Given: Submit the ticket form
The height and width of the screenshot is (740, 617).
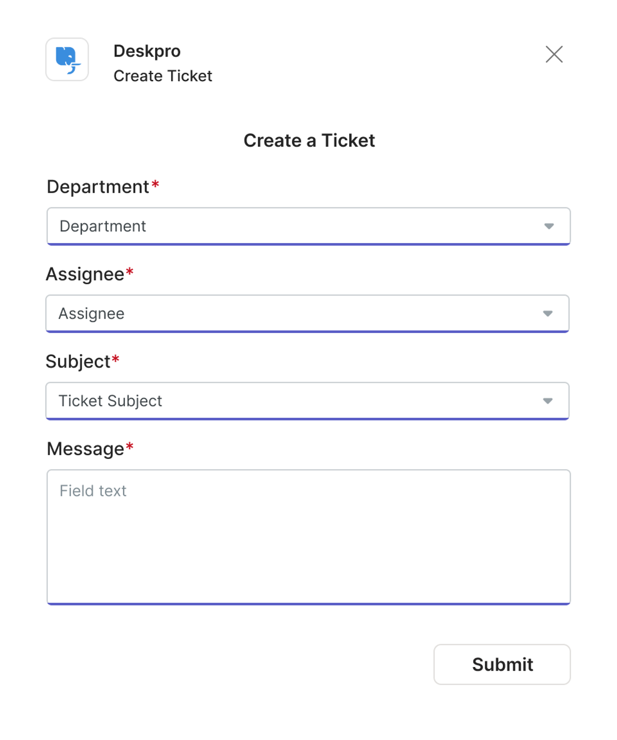Looking at the screenshot, I should [x=502, y=664].
